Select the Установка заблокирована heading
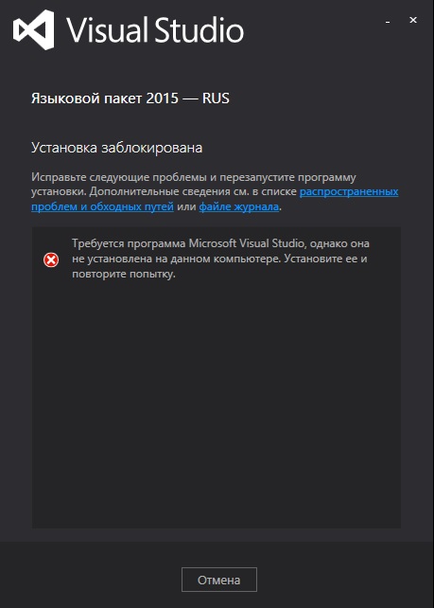This screenshot has height=608, width=434. click(x=116, y=148)
